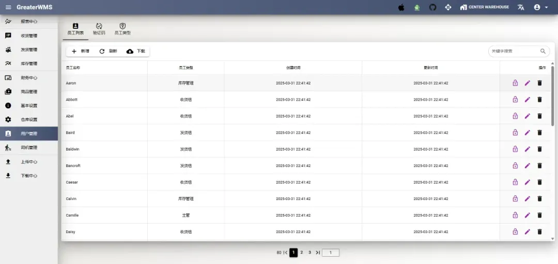Expand the user account dropdown
The image size is (558, 264).
coord(540,7)
